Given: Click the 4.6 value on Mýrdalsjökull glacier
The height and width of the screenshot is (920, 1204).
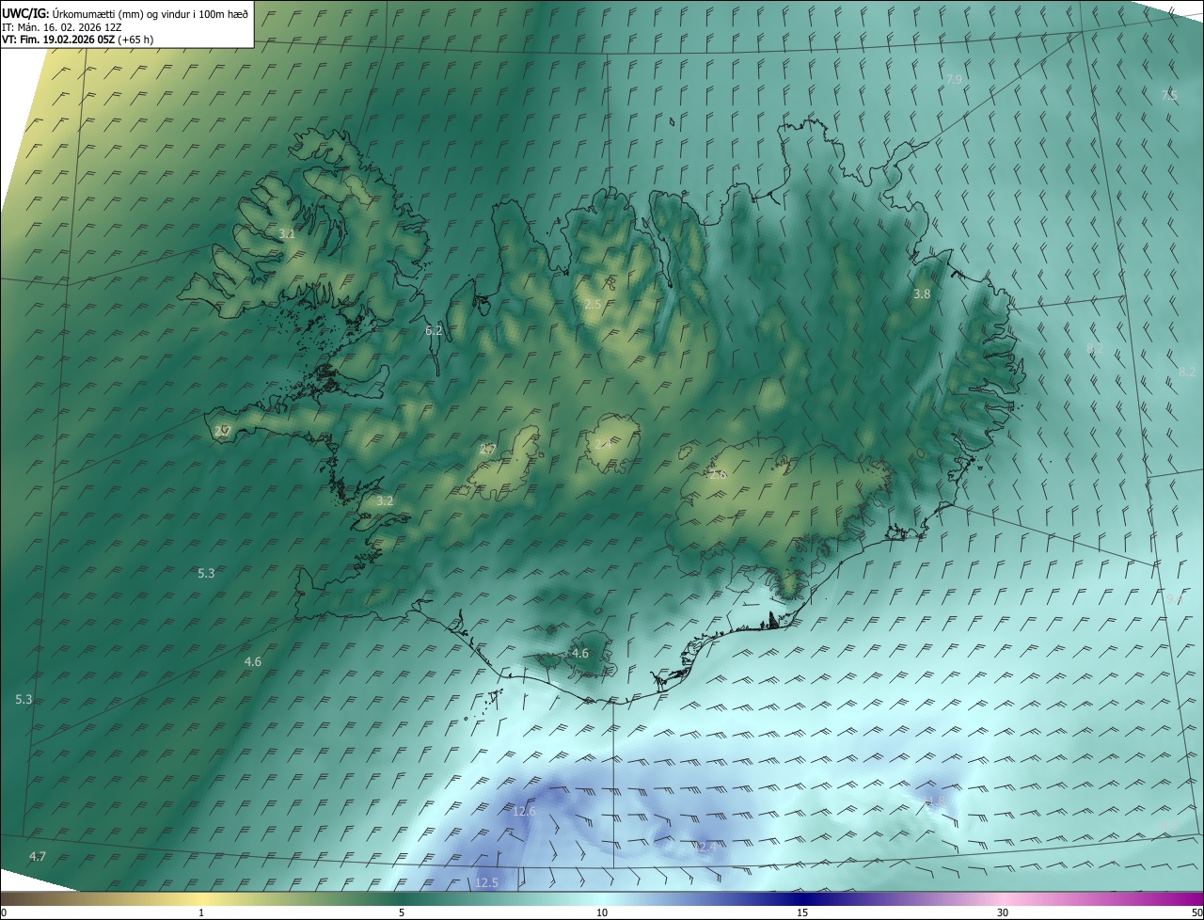Looking at the screenshot, I should pyautogui.click(x=580, y=654).
